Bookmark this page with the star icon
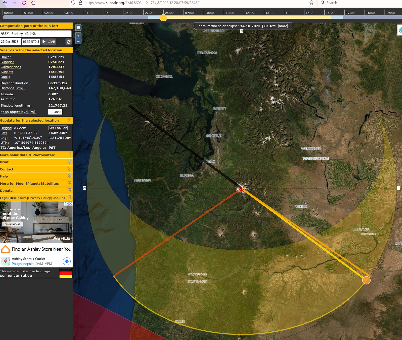This screenshot has width=402, height=340. point(311,3)
